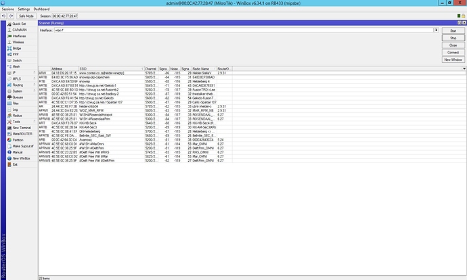Open the Queues section
467x280 pixels.
(x=18, y=97)
